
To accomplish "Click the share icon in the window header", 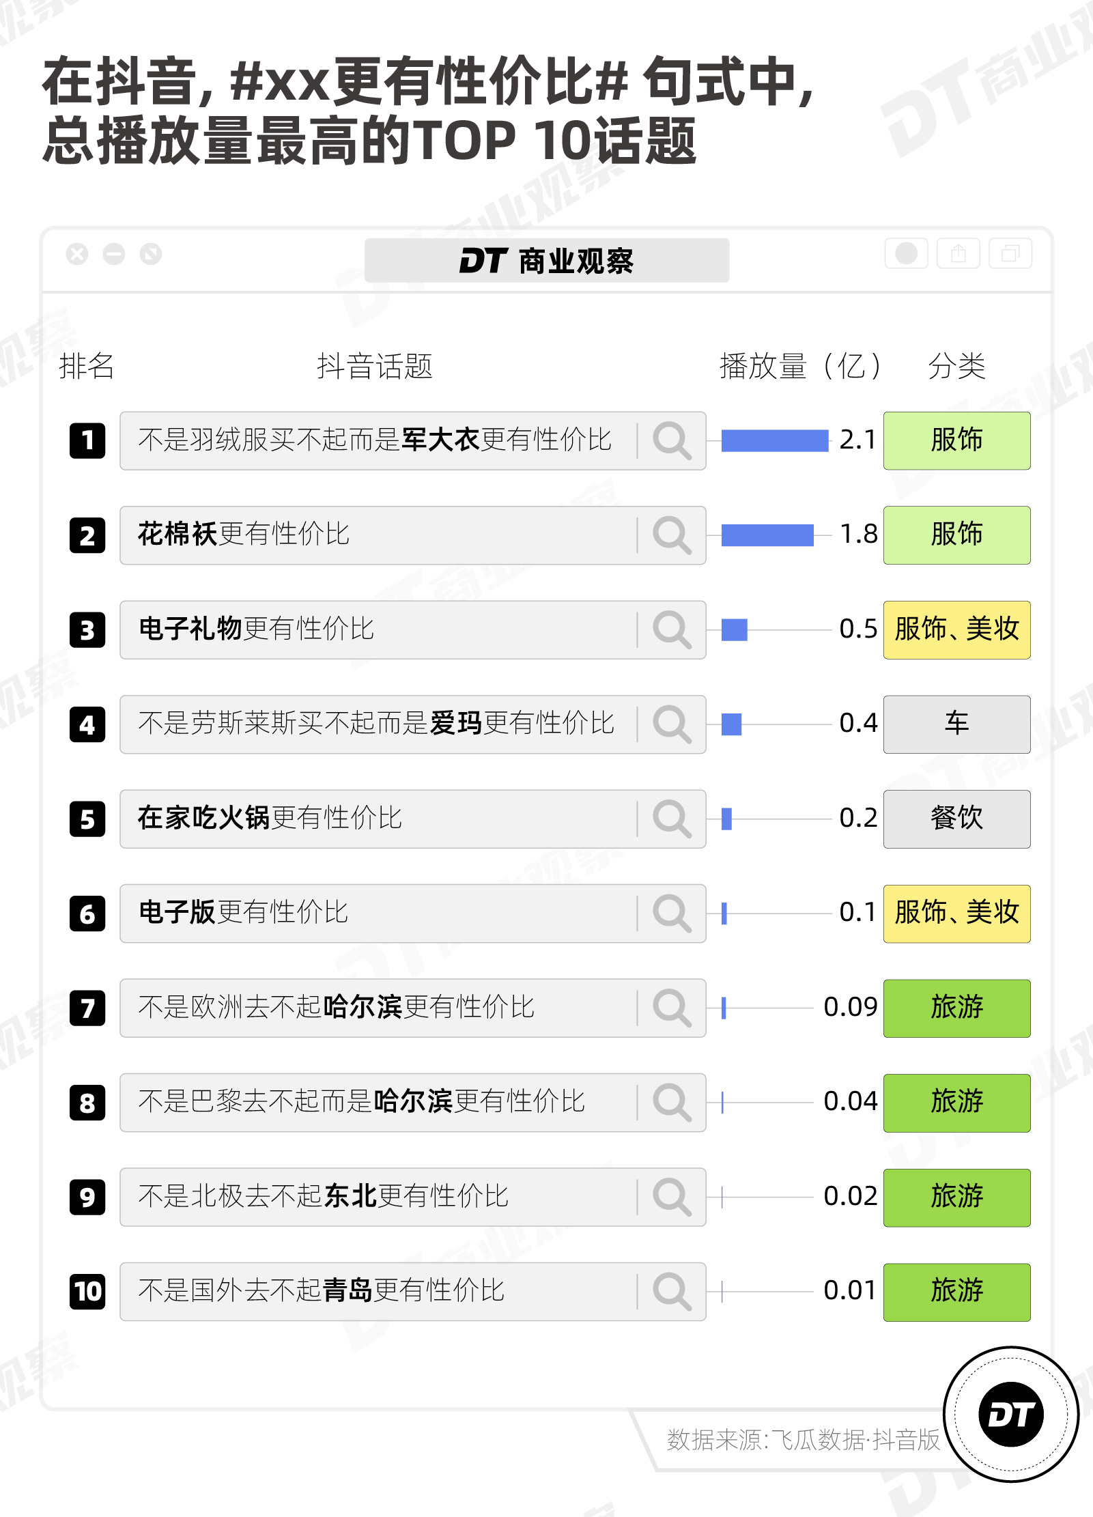I will click(x=958, y=254).
